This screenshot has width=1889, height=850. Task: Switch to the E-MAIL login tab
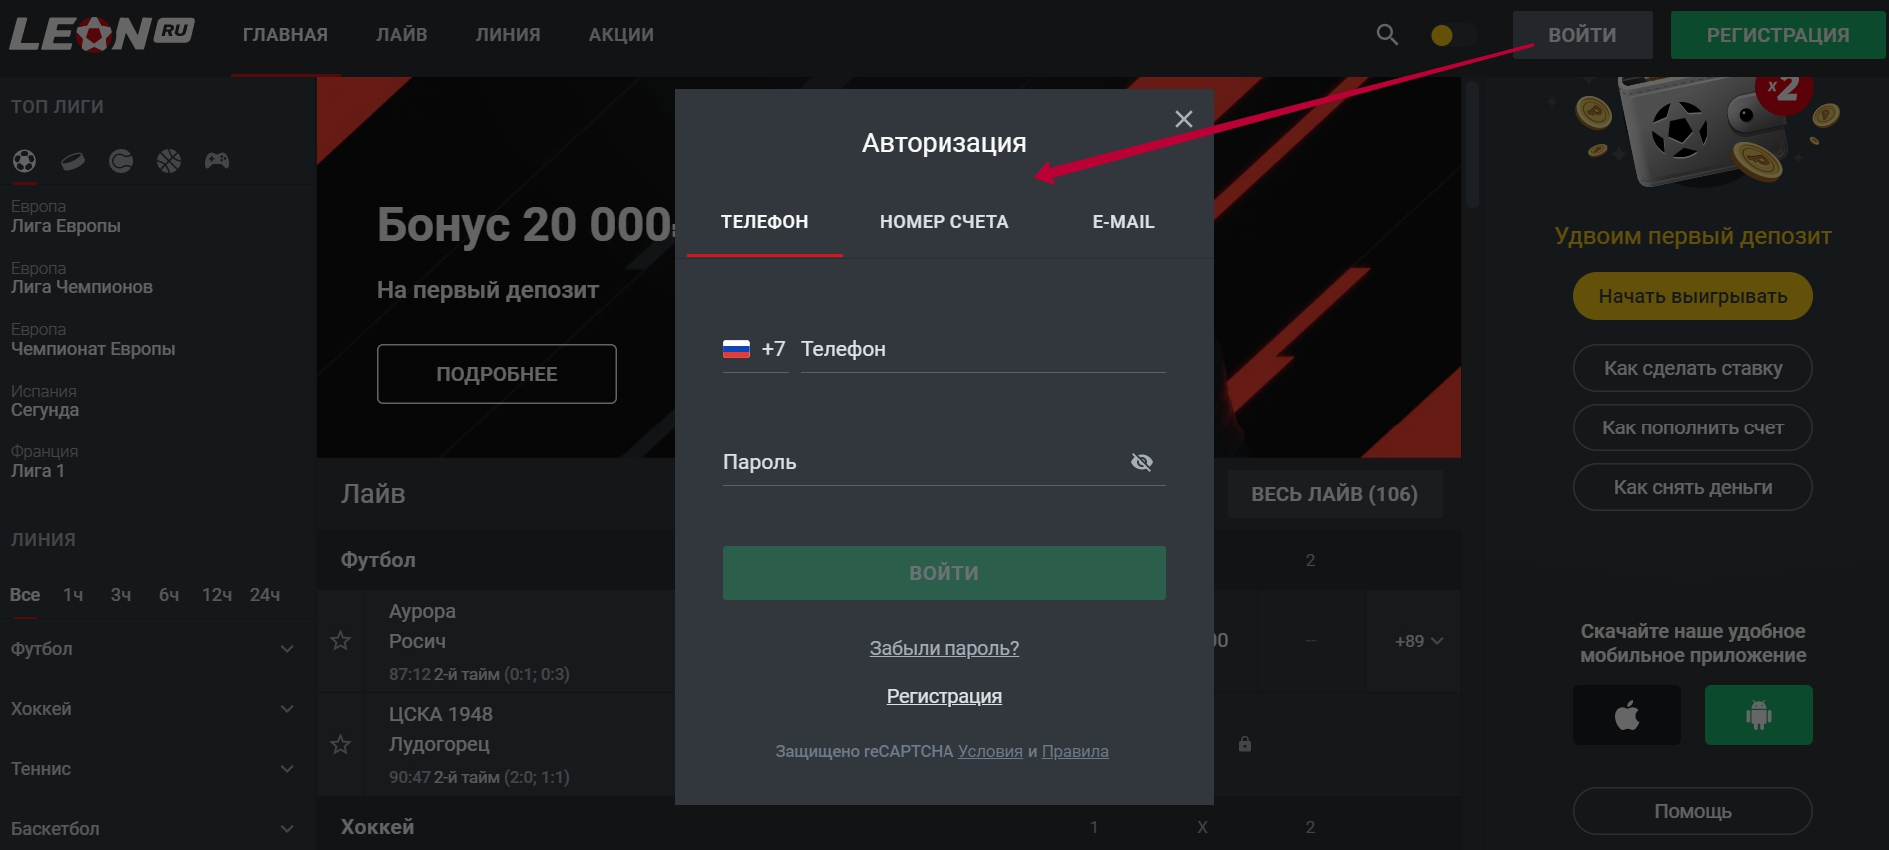[1123, 222]
